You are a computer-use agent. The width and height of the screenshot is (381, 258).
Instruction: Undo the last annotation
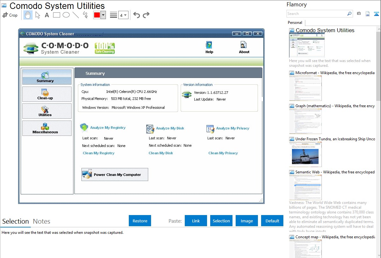click(136, 15)
